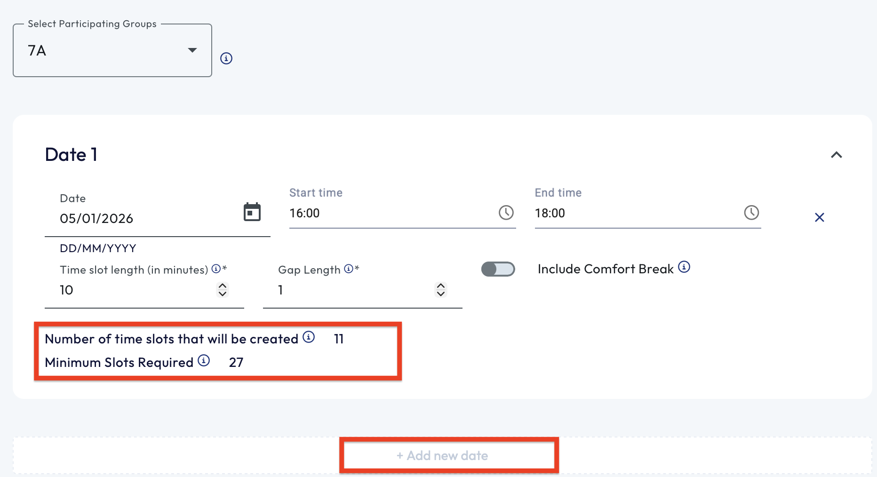The width and height of the screenshot is (877, 477).
Task: Click the Gap Length info icon
Action: click(349, 269)
